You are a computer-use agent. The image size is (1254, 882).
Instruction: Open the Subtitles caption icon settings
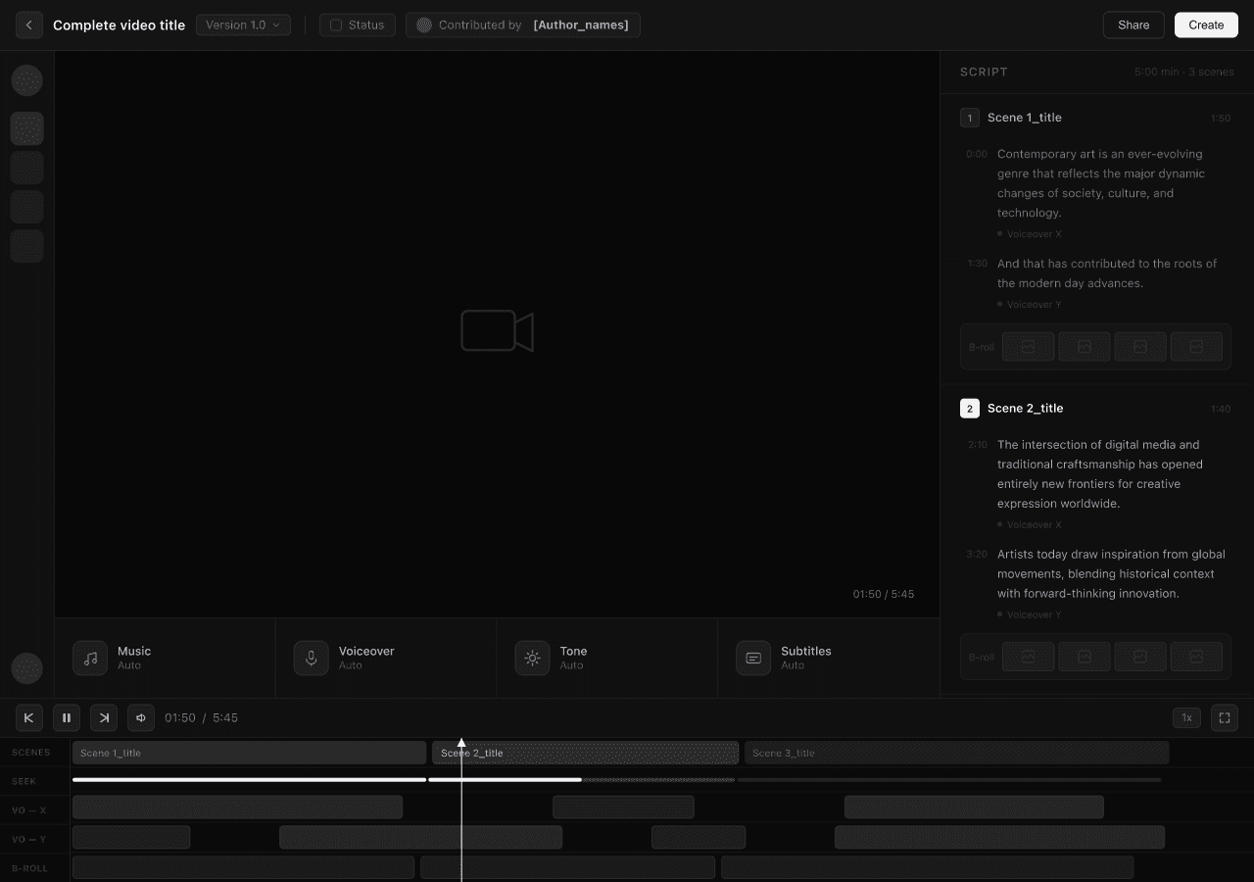753,659
